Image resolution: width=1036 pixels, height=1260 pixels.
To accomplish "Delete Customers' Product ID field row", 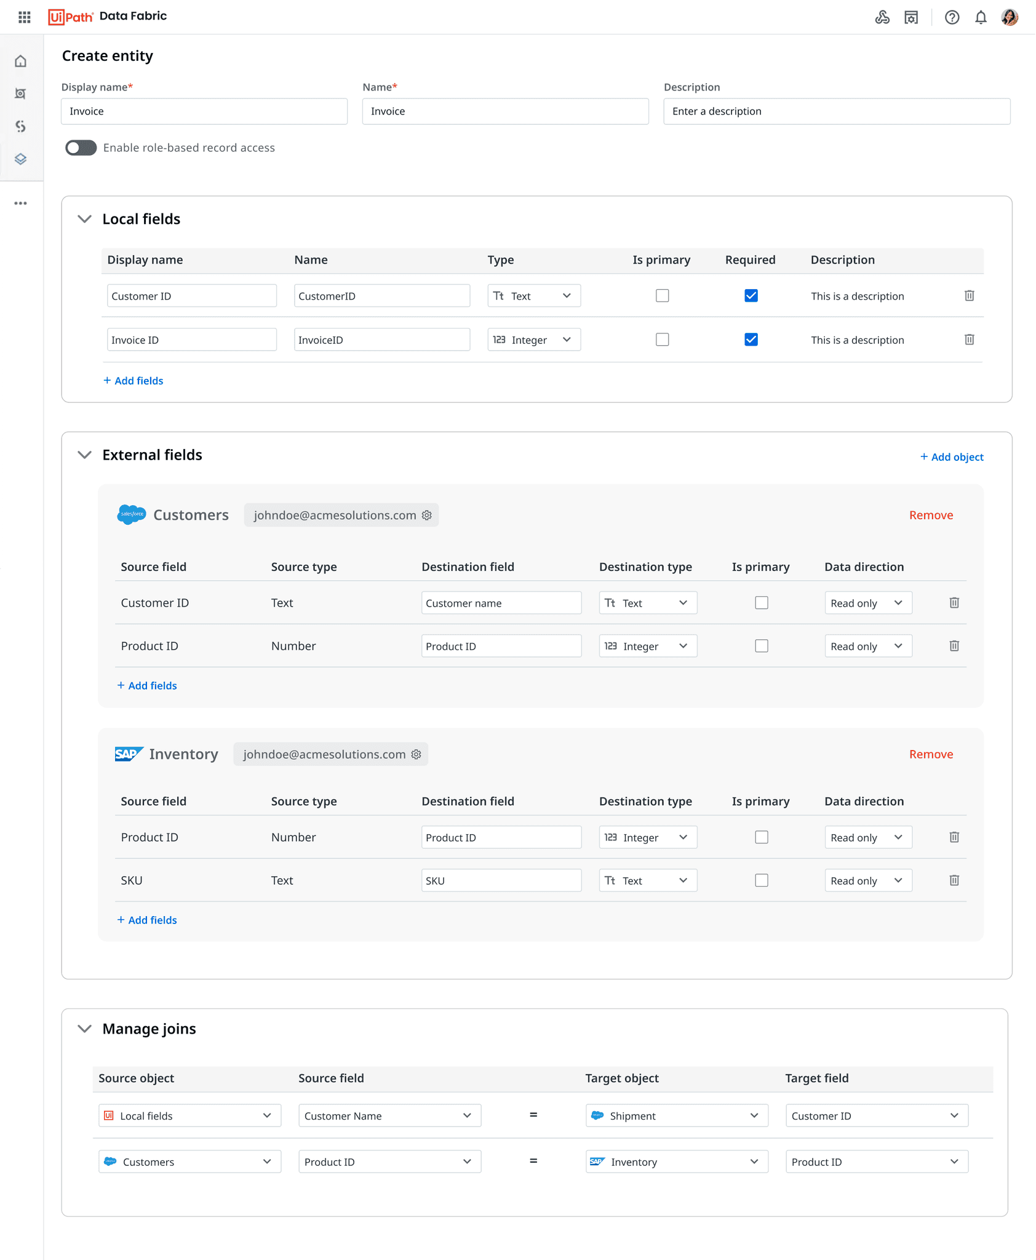I will click(x=954, y=646).
